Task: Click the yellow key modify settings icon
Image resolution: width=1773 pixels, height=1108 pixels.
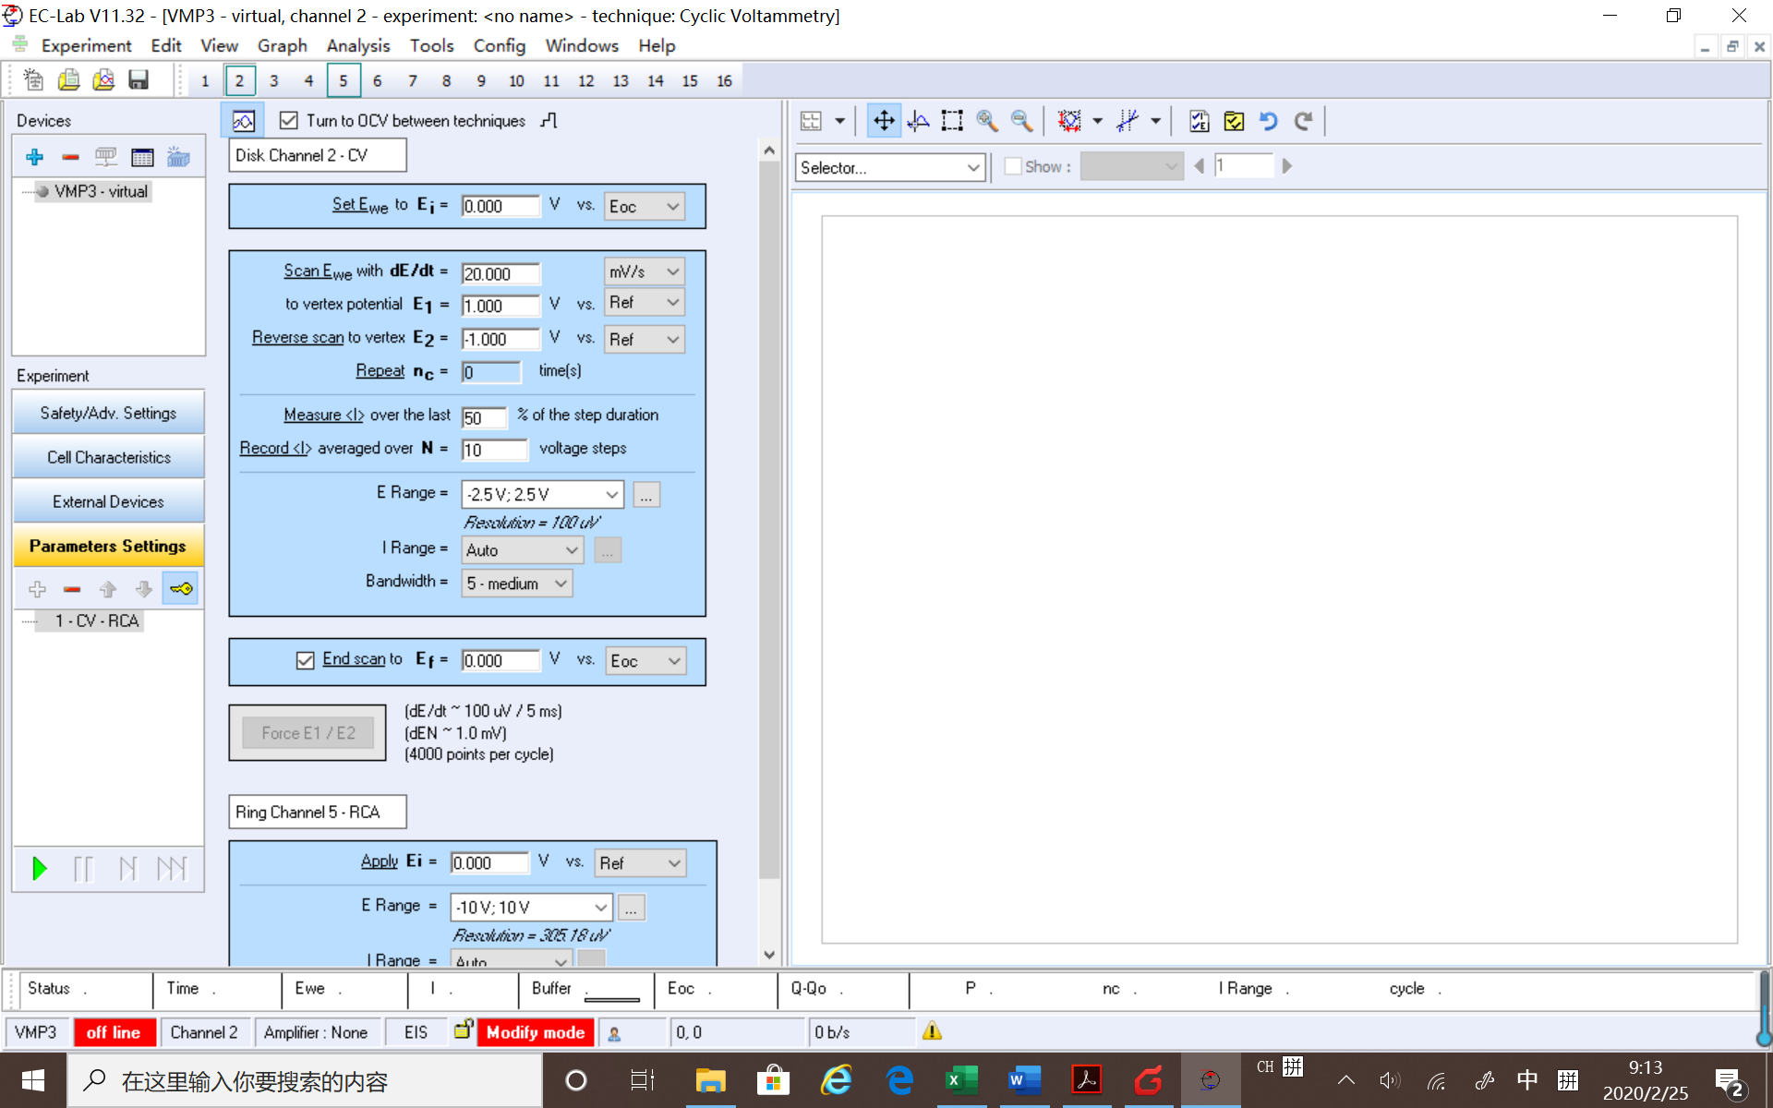Action: [x=181, y=588]
